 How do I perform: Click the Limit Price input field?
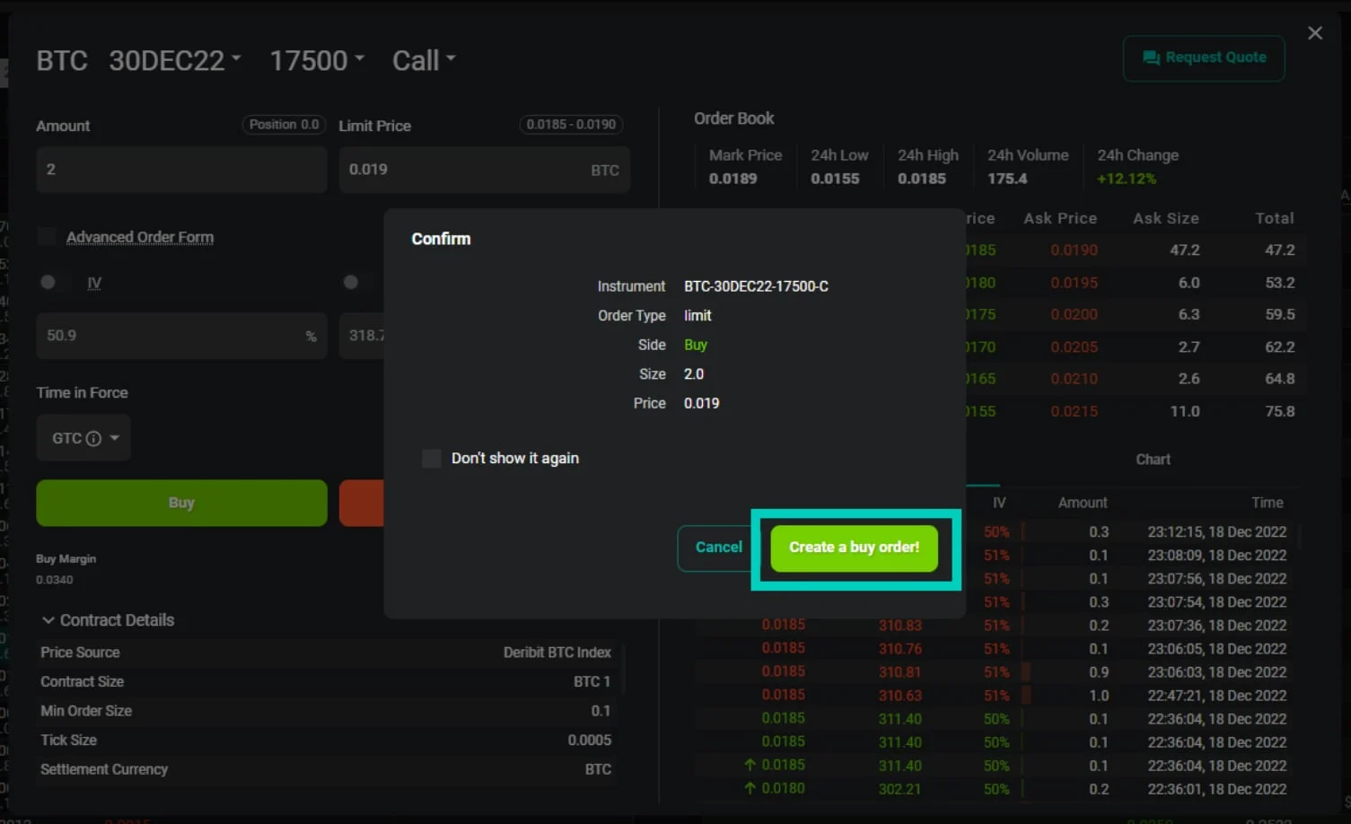485,170
